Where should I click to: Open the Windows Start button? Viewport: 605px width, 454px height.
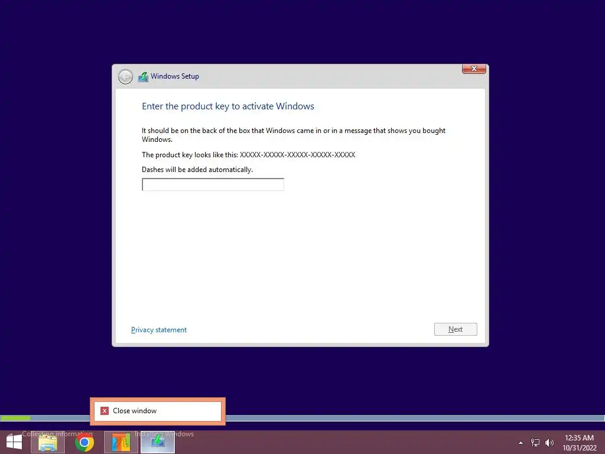click(14, 442)
